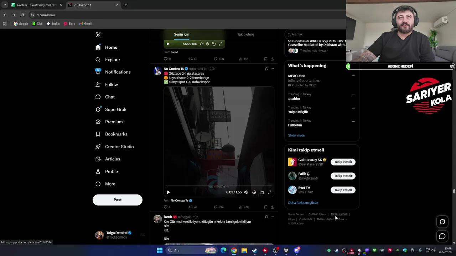Open the Follow page
Image resolution: width=456 pixels, height=256 pixels.
[107, 85]
